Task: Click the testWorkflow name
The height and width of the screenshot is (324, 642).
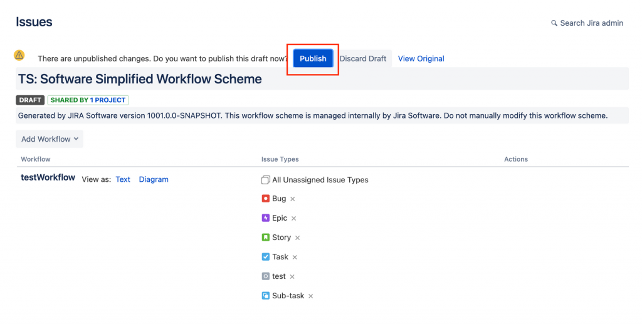Action: click(48, 177)
